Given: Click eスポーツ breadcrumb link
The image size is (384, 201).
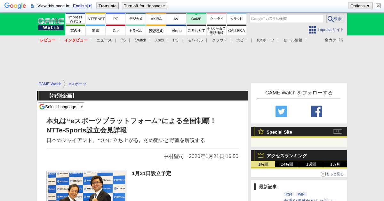Looking at the screenshot, I should click(x=77, y=84).
